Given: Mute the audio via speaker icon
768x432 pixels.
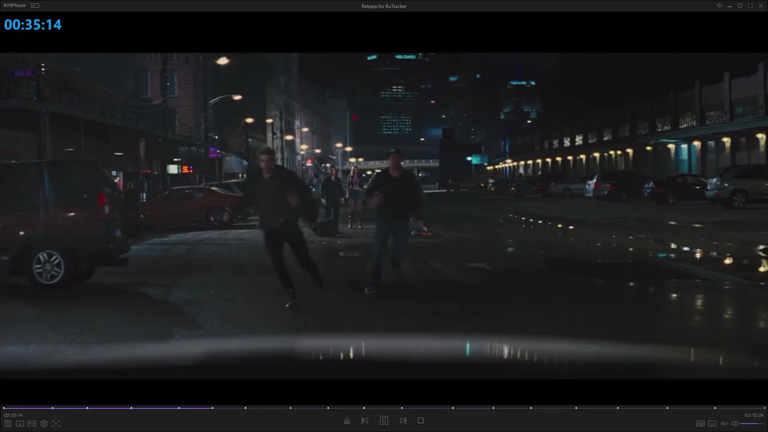Looking at the screenshot, I should pyautogui.click(x=734, y=424).
